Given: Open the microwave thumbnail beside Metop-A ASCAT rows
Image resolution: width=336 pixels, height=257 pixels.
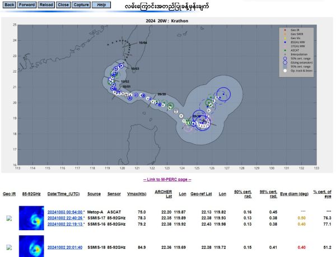Looking at the screenshot, I should (x=31, y=218).
